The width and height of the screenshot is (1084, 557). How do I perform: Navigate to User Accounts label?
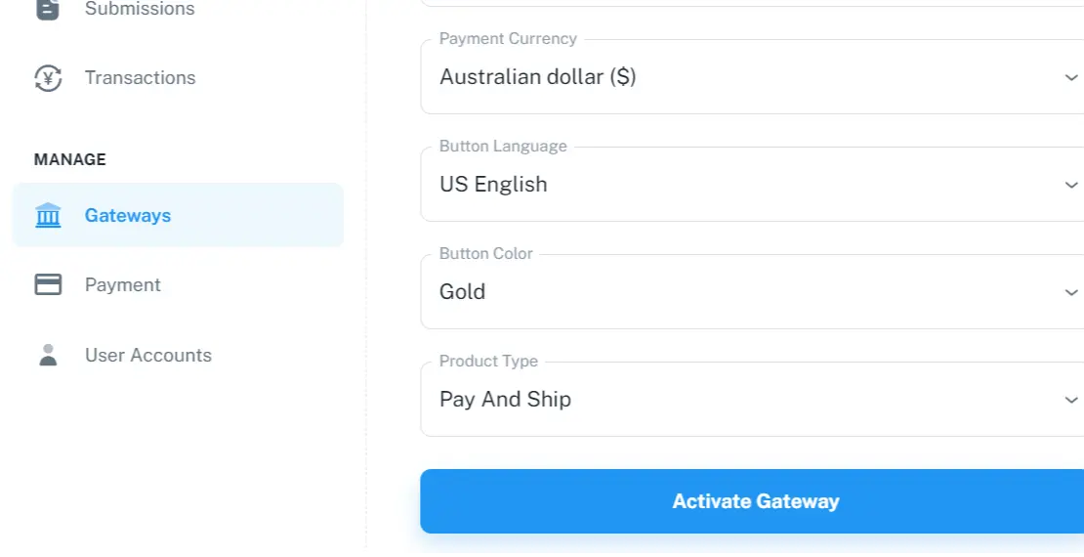click(x=148, y=356)
